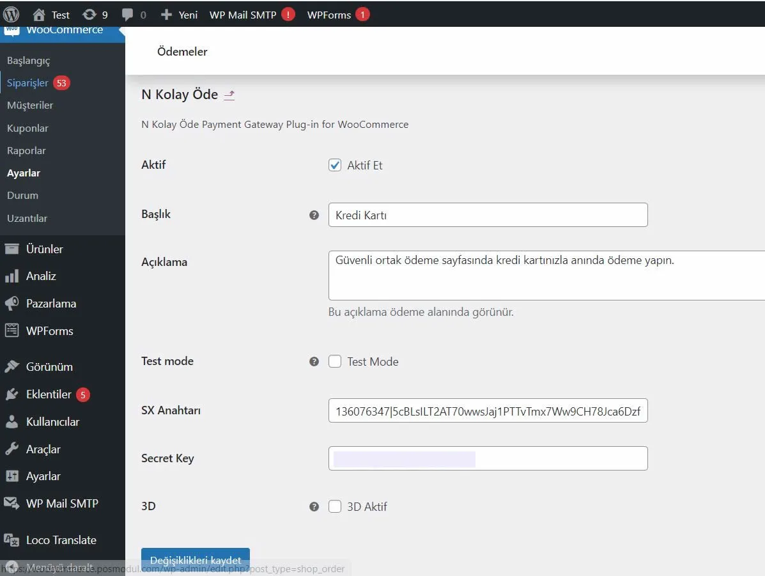Go to Kuponlar in WooCommerce submenu
Image resolution: width=765 pixels, height=576 pixels.
point(27,128)
